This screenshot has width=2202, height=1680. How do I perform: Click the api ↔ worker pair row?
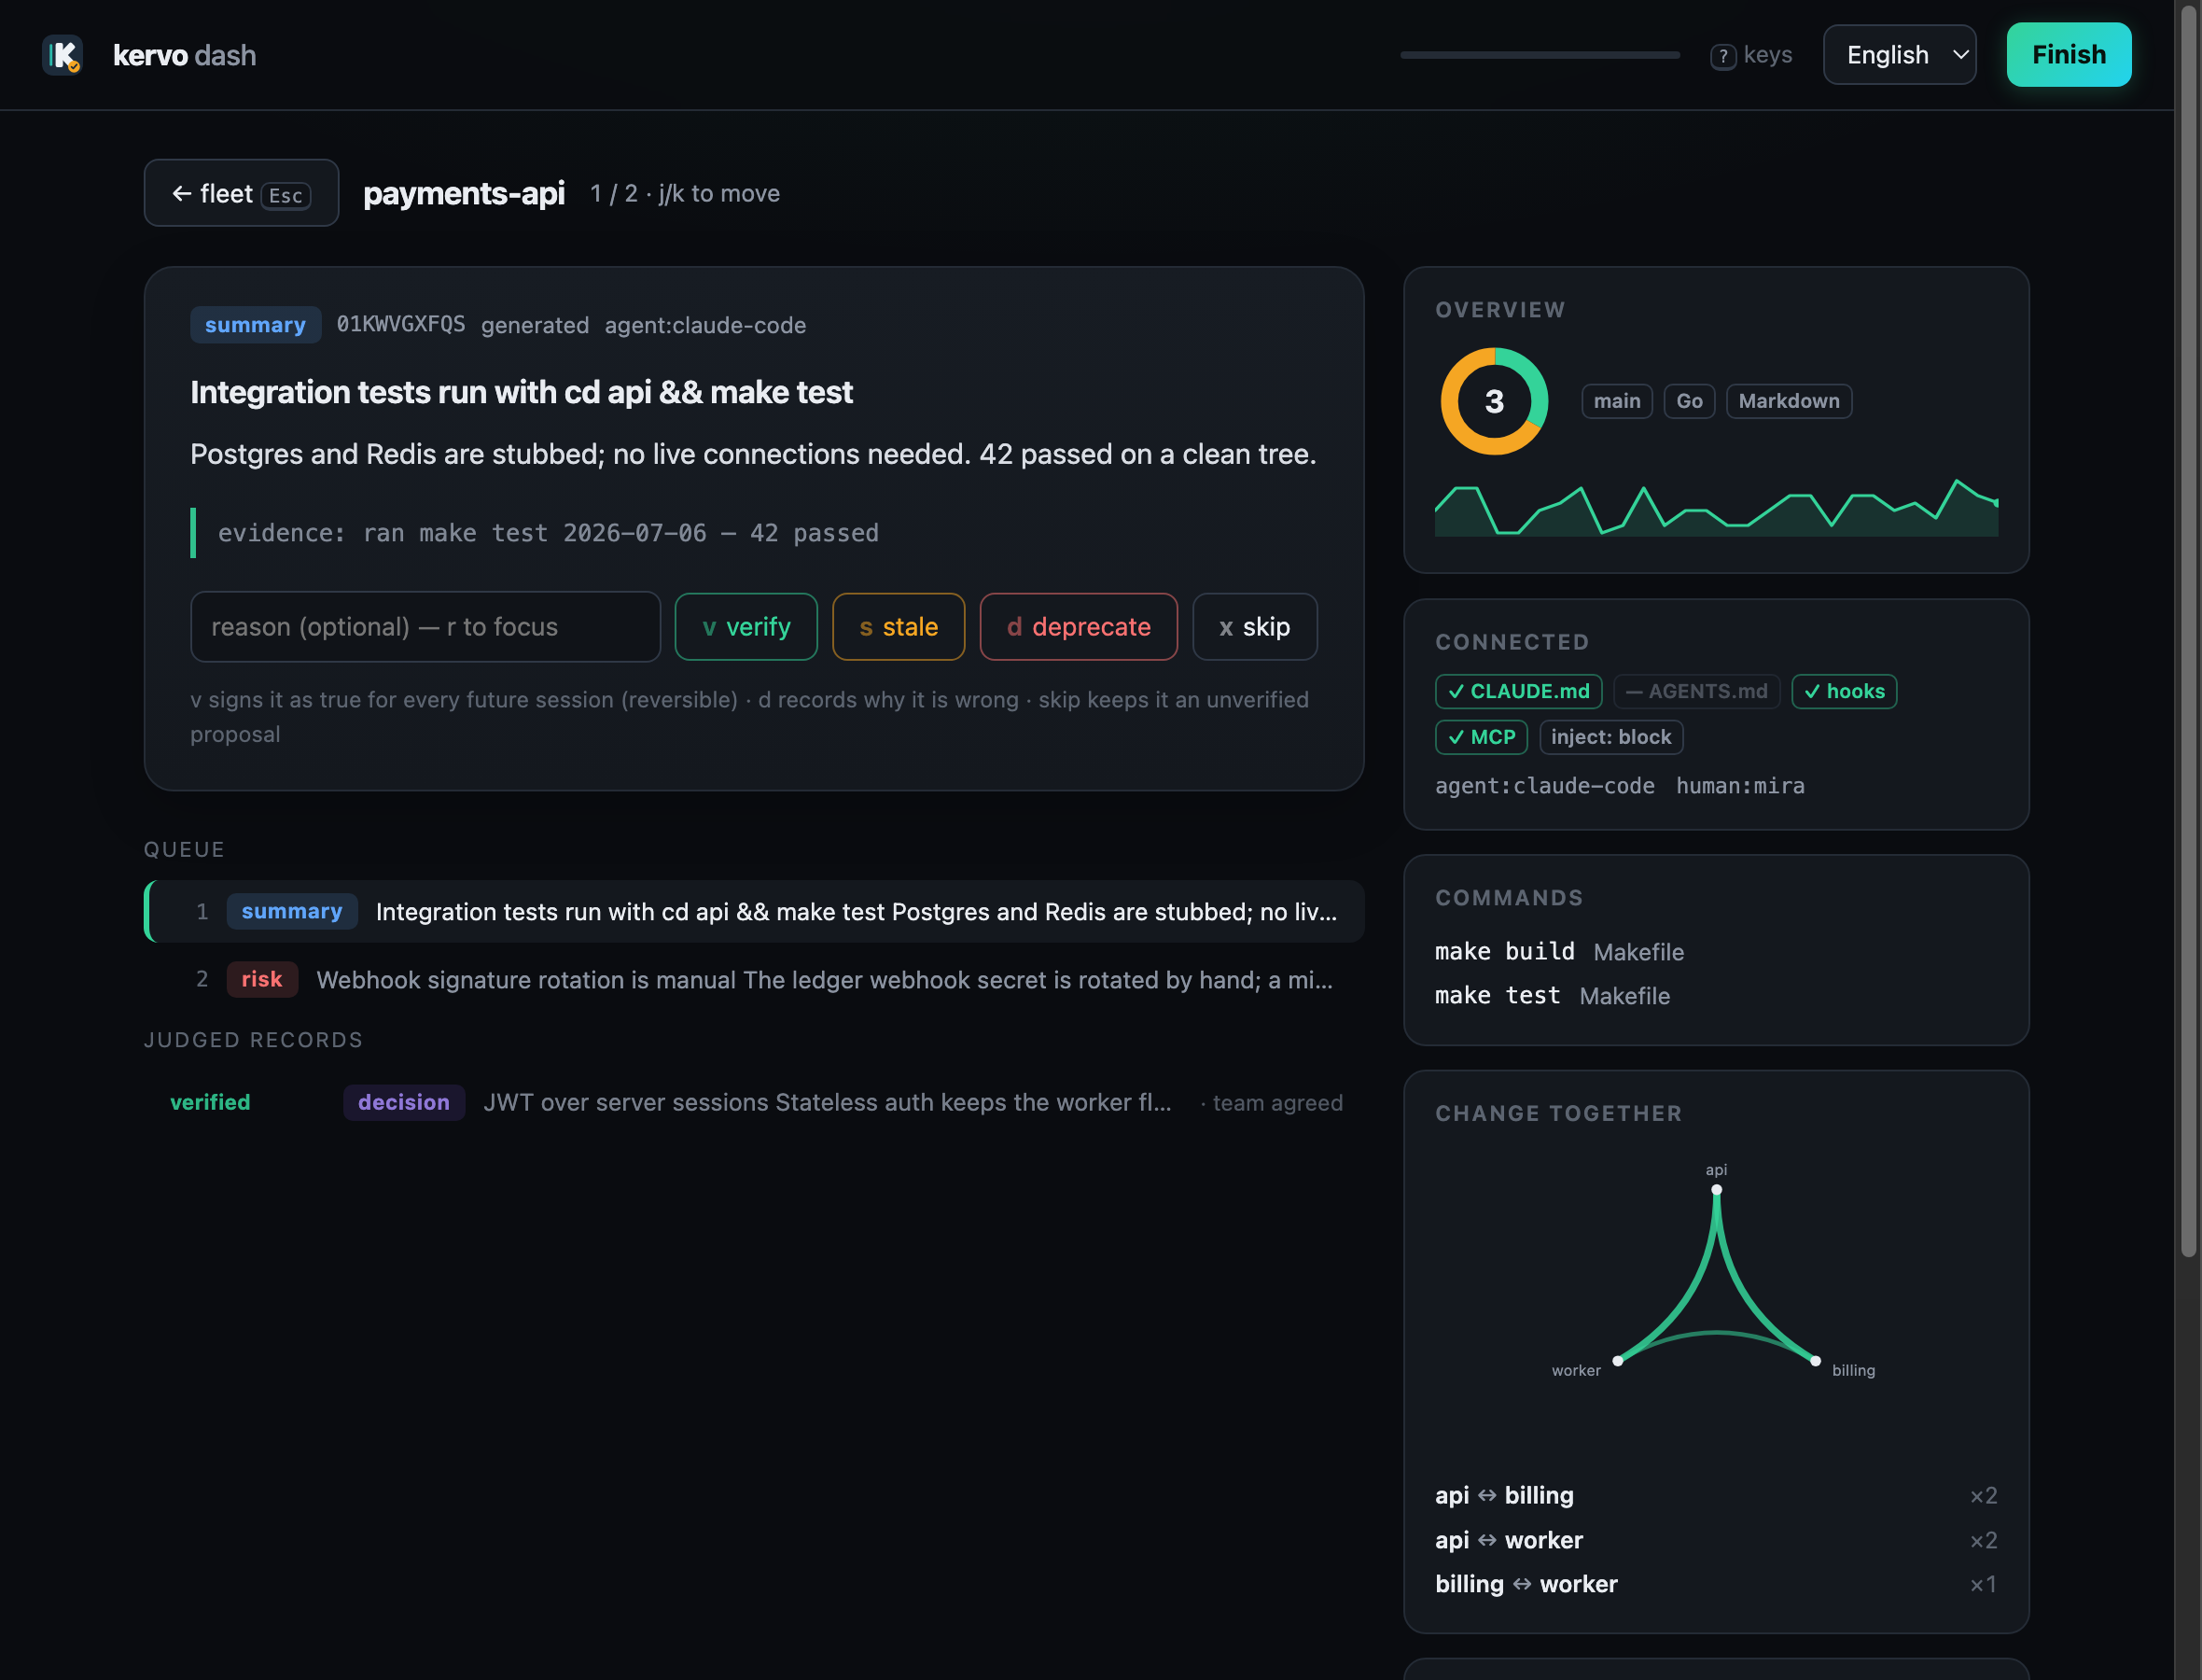(1716, 1540)
